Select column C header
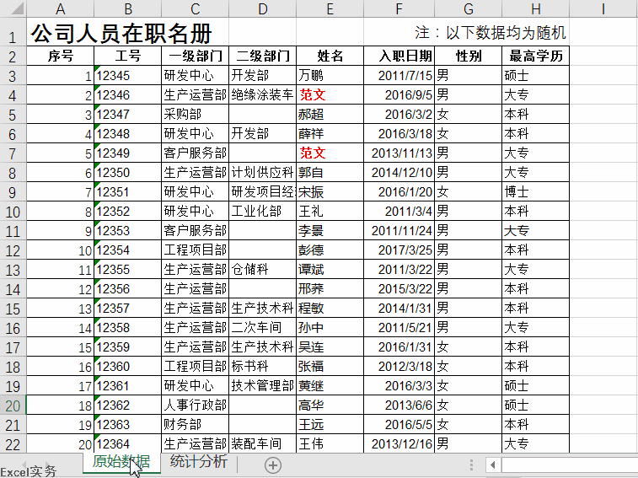This screenshot has height=478, width=638. (x=196, y=8)
